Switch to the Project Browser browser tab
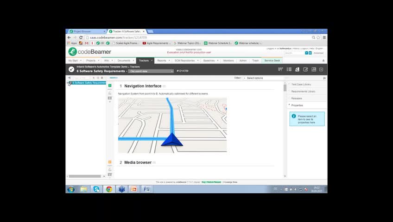The width and height of the screenshot is (393, 222). point(87,31)
